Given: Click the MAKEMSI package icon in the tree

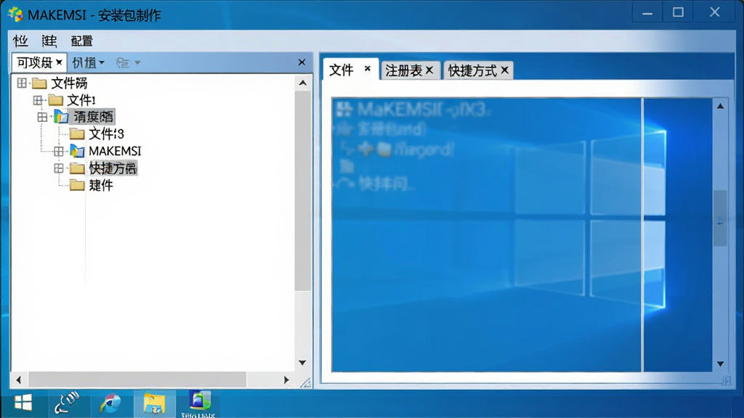Looking at the screenshot, I should pos(77,151).
